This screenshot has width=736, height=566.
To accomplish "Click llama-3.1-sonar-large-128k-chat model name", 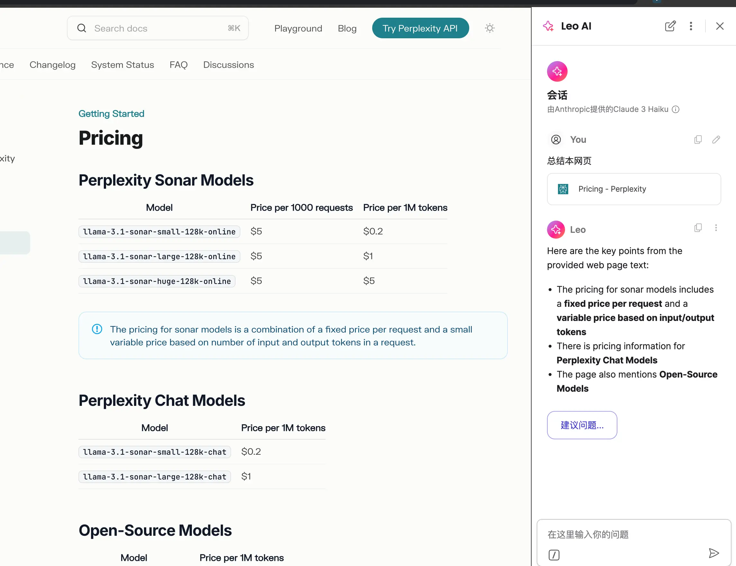I will 155,477.
